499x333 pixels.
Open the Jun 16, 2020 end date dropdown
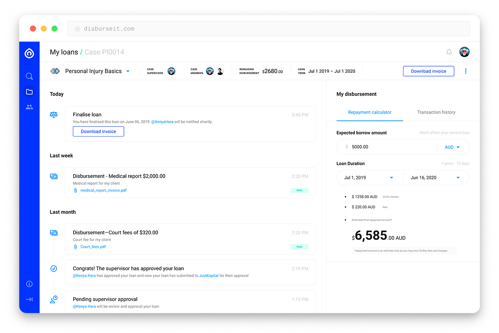(x=436, y=178)
